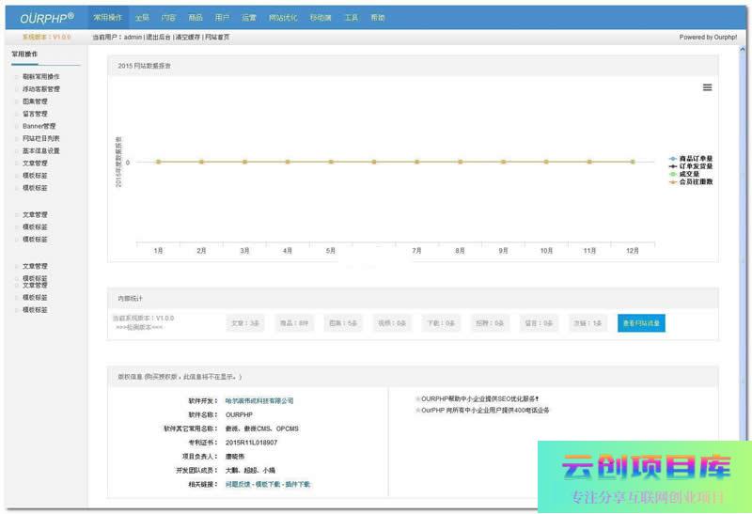Viewport: 752px width, 514px height.
Task: Toggle the 订单发货量 legend series
Action: 695,166
